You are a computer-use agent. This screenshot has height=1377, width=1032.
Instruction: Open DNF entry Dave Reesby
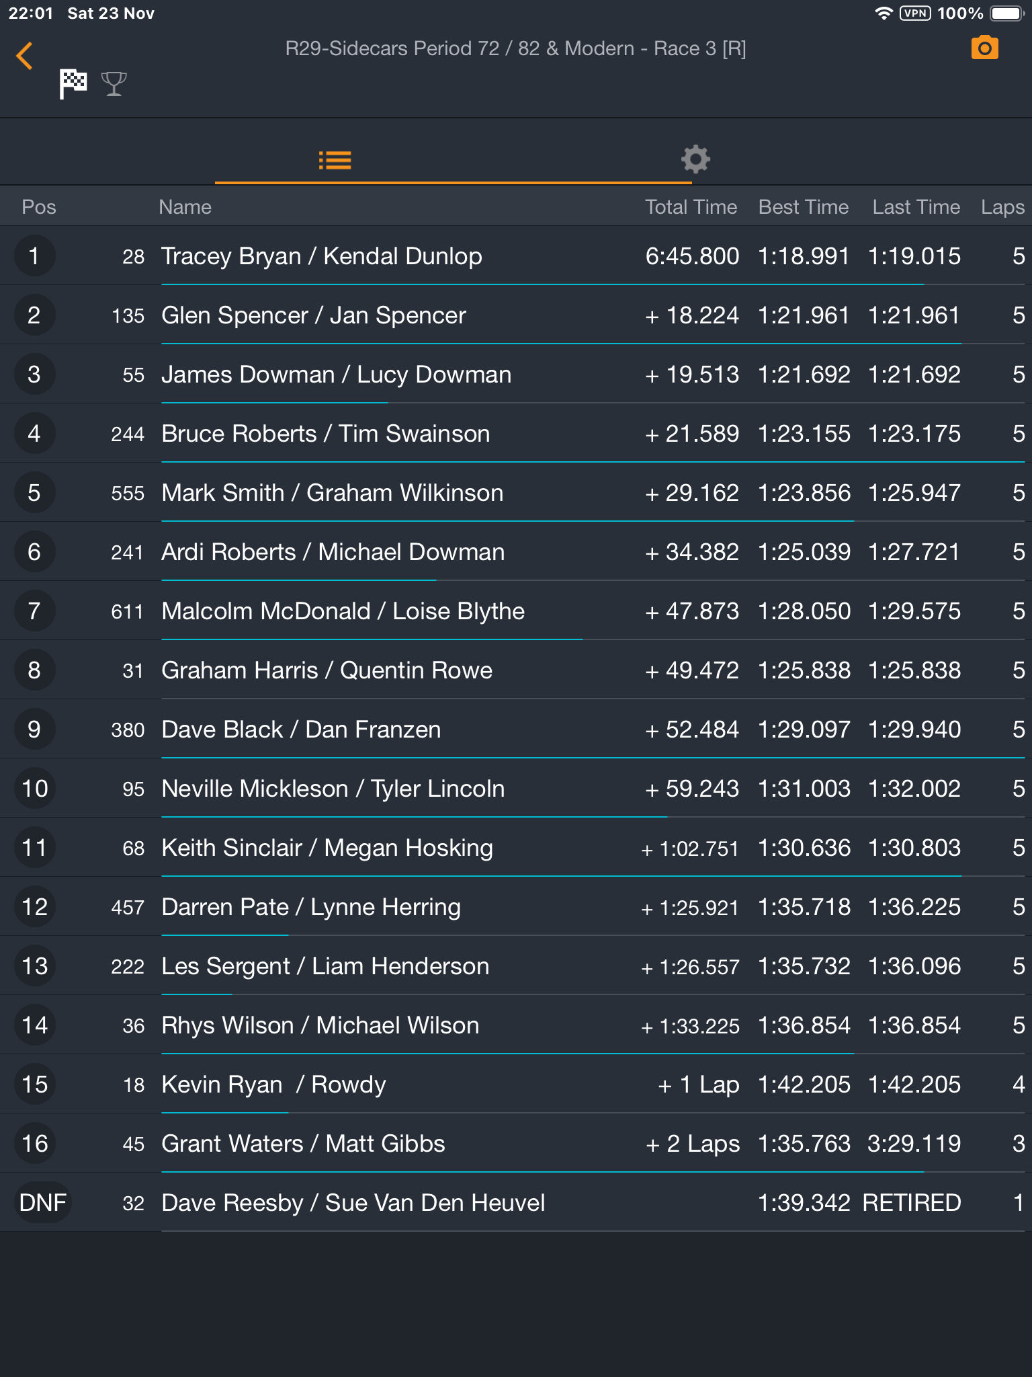coord(516,1203)
